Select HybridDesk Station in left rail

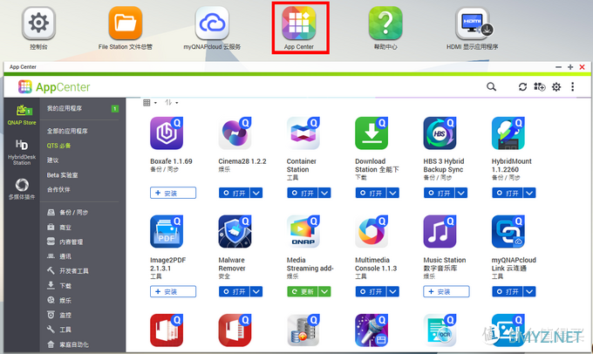(x=22, y=152)
